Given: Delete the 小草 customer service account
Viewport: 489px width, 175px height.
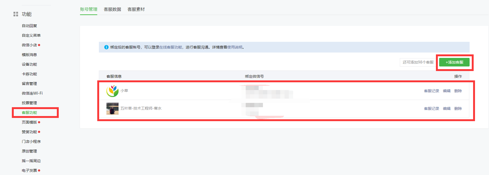Looking at the screenshot, I should pos(458,91).
